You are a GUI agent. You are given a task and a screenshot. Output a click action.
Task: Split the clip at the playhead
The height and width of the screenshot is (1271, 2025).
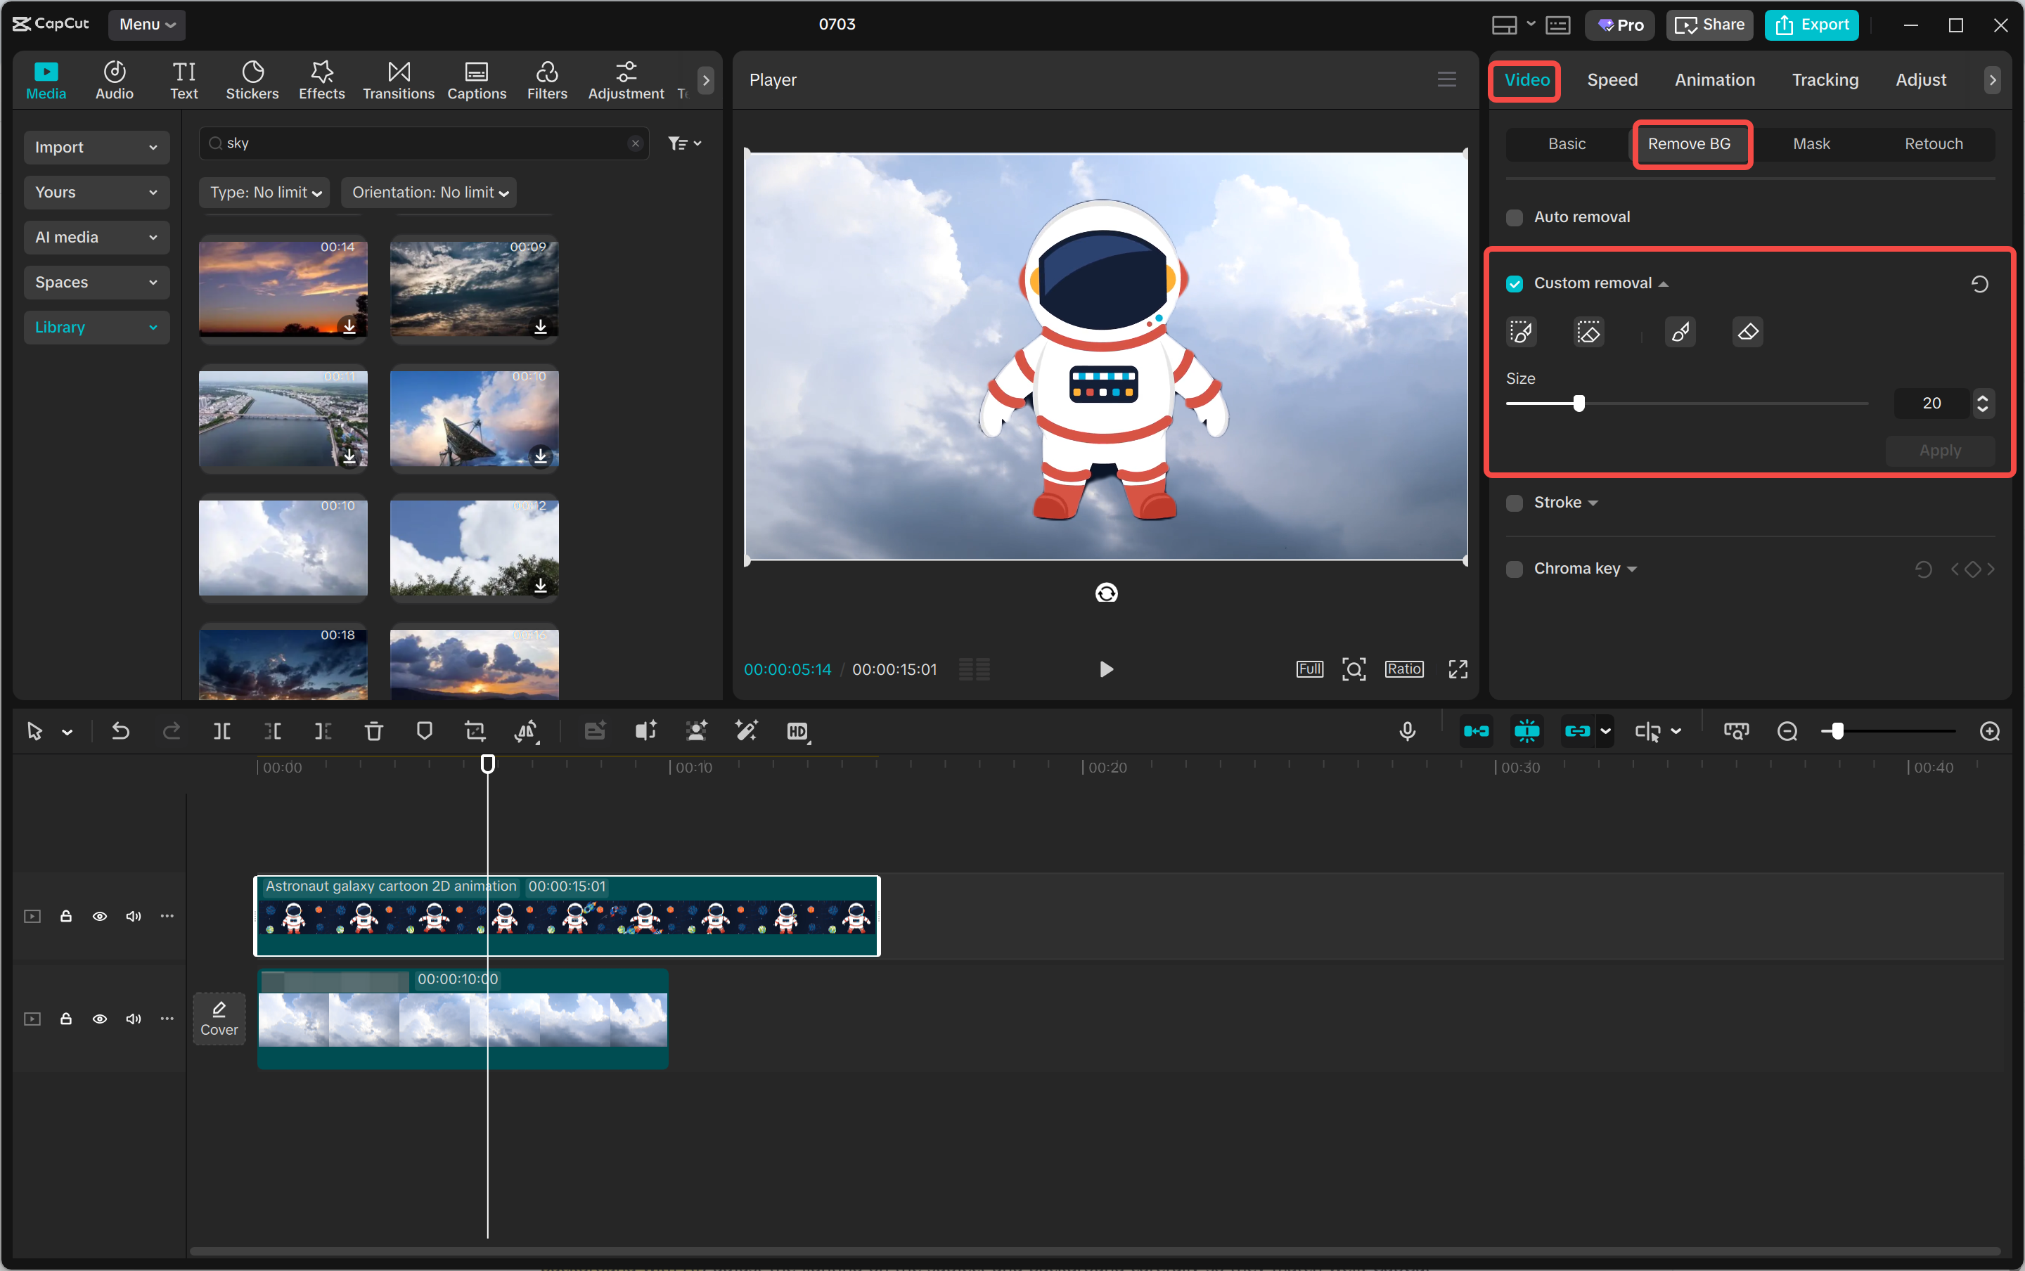tap(222, 731)
